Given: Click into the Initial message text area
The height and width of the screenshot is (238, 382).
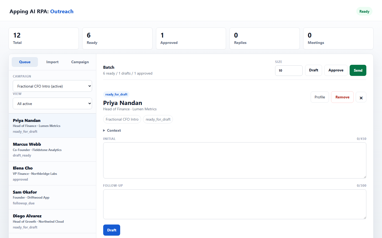Looking at the screenshot, I should [x=235, y=160].
